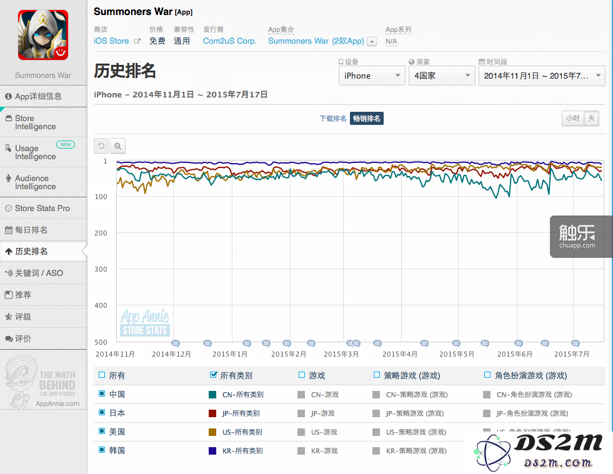Toggle the 日本 country checkbox
This screenshot has height=474, width=613.
click(x=102, y=413)
